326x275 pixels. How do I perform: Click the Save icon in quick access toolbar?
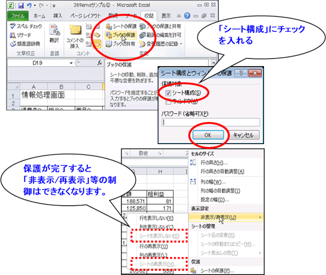[x=21, y=5]
